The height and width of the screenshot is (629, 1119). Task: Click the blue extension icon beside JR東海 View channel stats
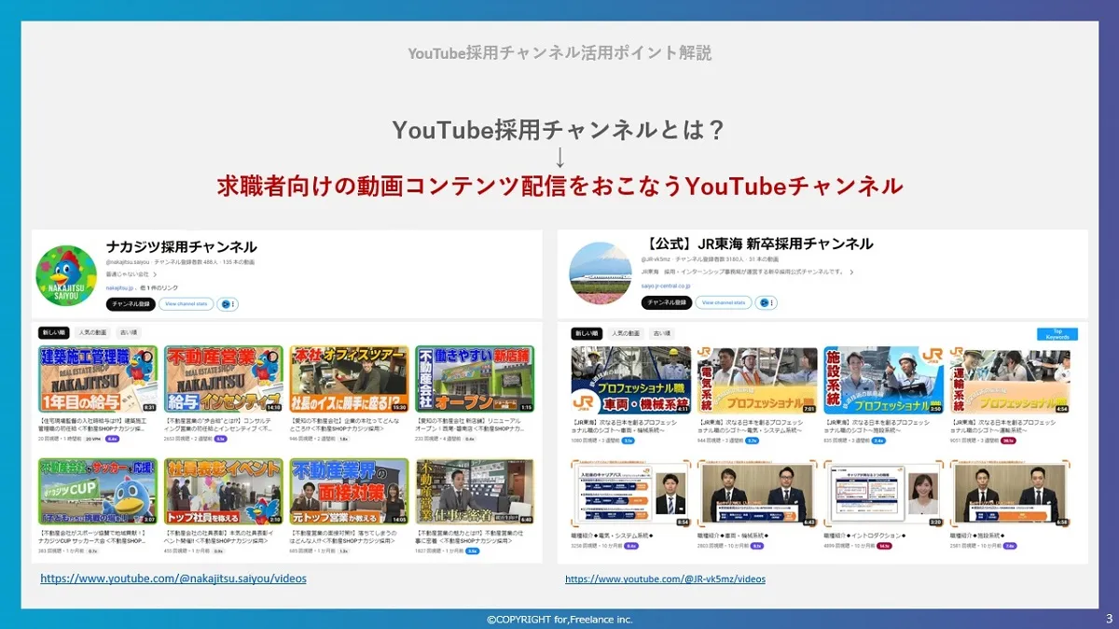click(767, 302)
